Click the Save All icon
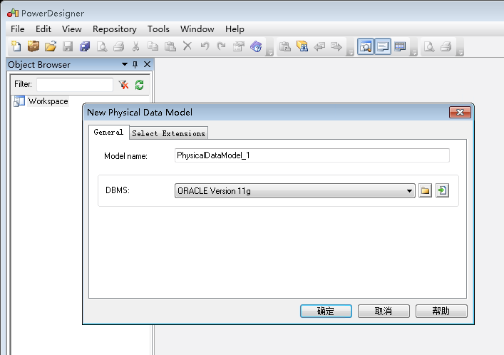Screen dimensions: 504x355 pyautogui.click(x=85, y=46)
